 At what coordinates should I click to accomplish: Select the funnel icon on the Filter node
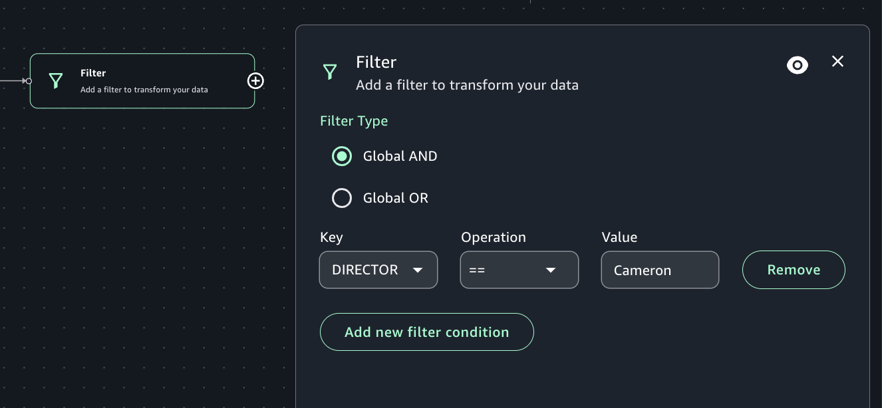[x=56, y=80]
